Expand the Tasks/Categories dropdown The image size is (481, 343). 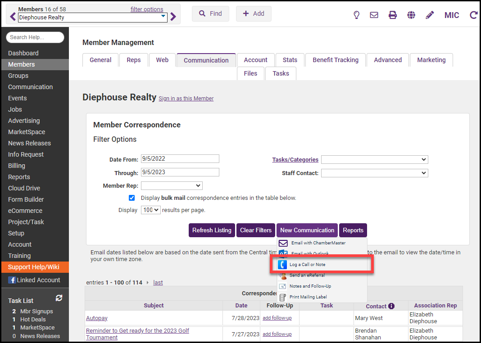click(x=374, y=159)
